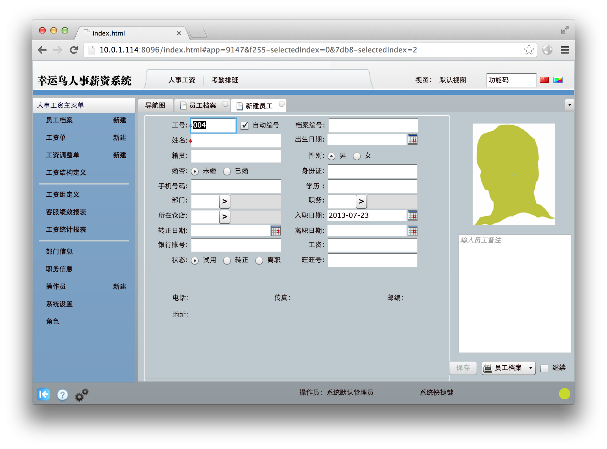The height and width of the screenshot is (449, 607).
Task: Open the 默认视图 view selector
Action: pyautogui.click(x=453, y=80)
